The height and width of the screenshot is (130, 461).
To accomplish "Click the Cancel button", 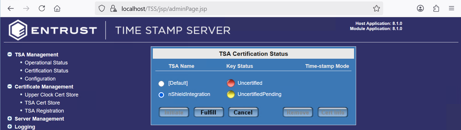I will coord(243,113).
